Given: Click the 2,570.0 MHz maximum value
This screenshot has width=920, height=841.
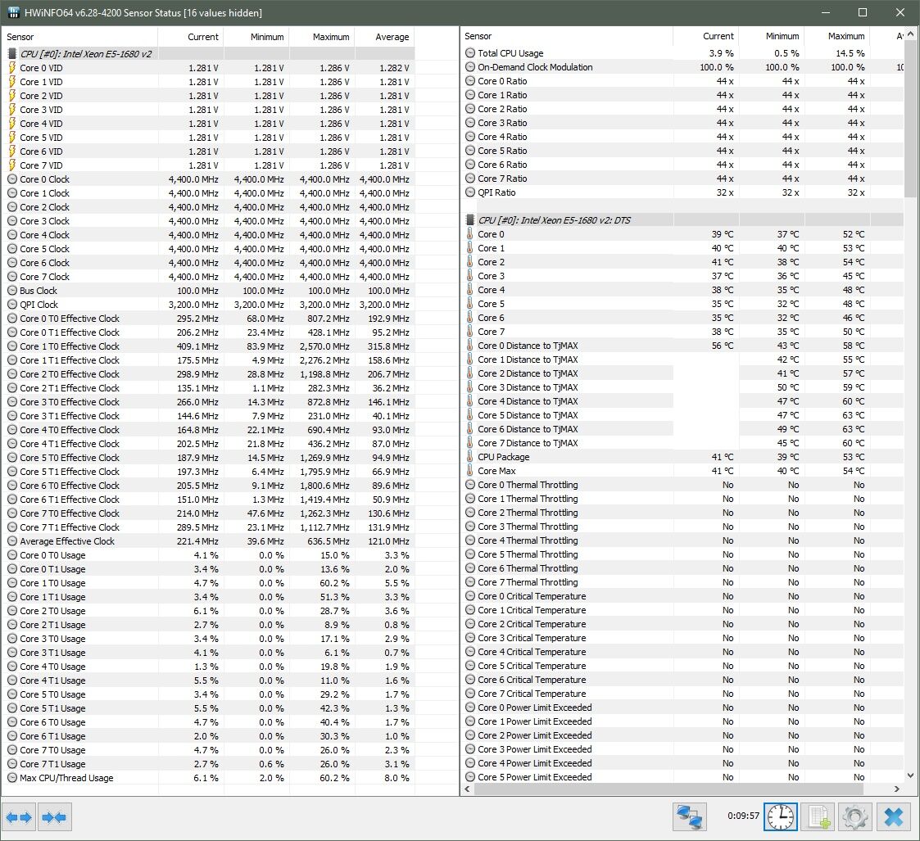Looking at the screenshot, I should point(324,346).
